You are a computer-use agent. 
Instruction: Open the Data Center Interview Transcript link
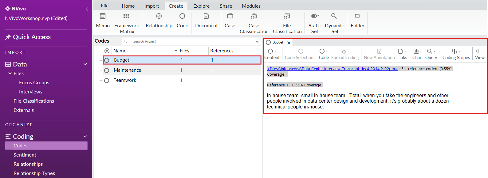(332, 69)
